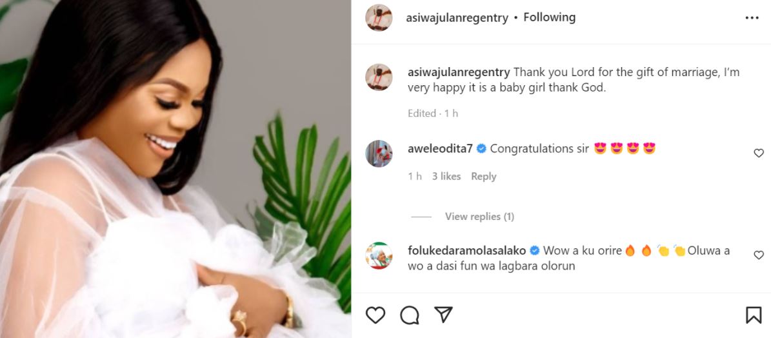
Task: Open folukedaramolasalako's profile picture
Action: point(379,255)
